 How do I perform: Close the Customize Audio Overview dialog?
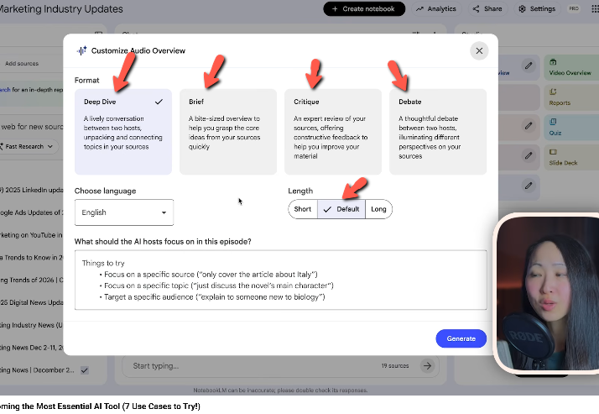pyautogui.click(x=479, y=51)
